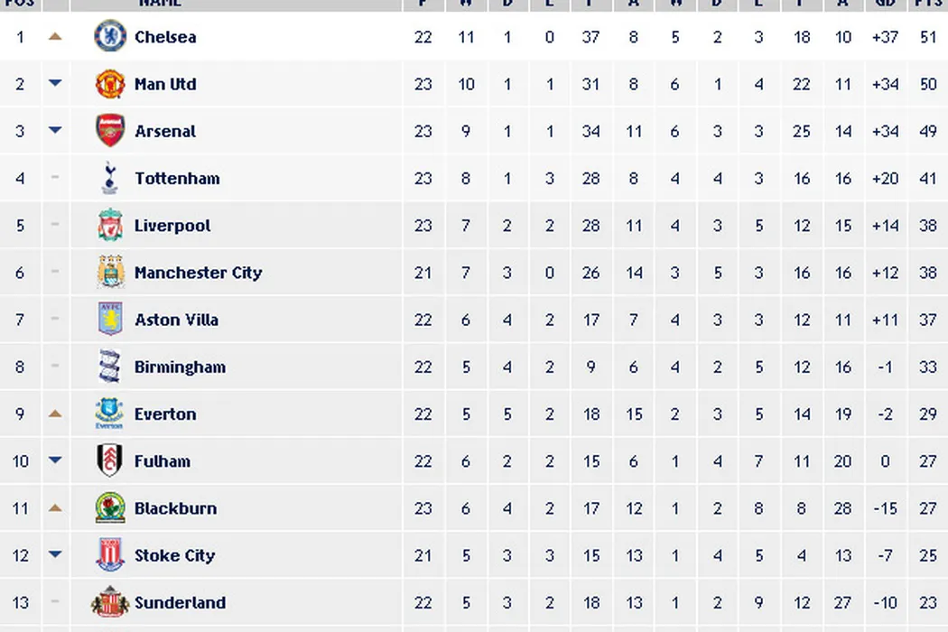Click the Everton team name

(x=165, y=414)
